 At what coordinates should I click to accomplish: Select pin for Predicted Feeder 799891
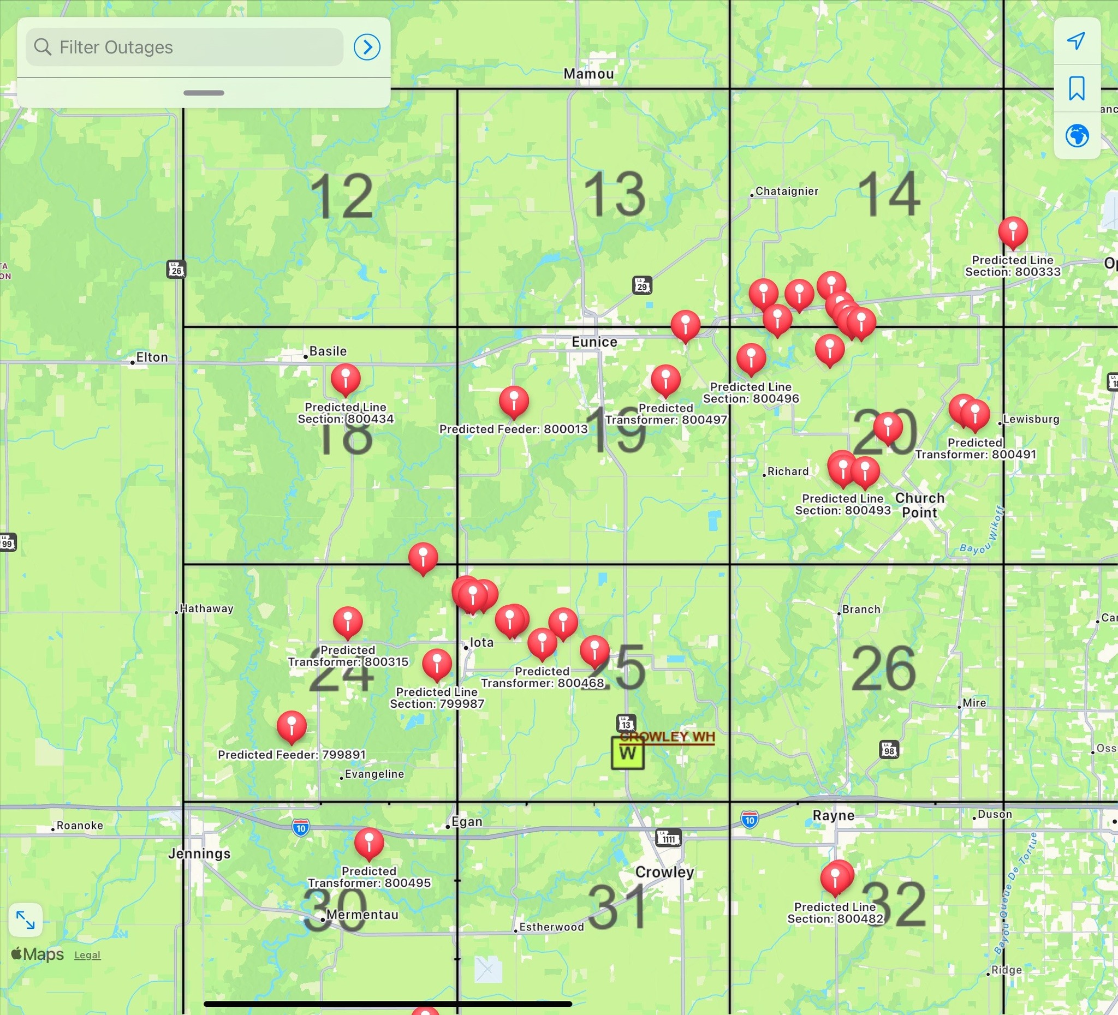pyautogui.click(x=291, y=727)
